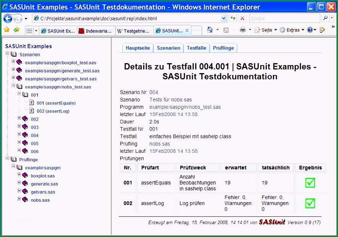
Task: Select 003 in the scenario tree
Action: coord(34,127)
